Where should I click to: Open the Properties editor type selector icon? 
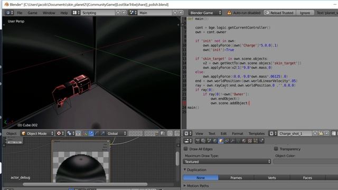188,141
